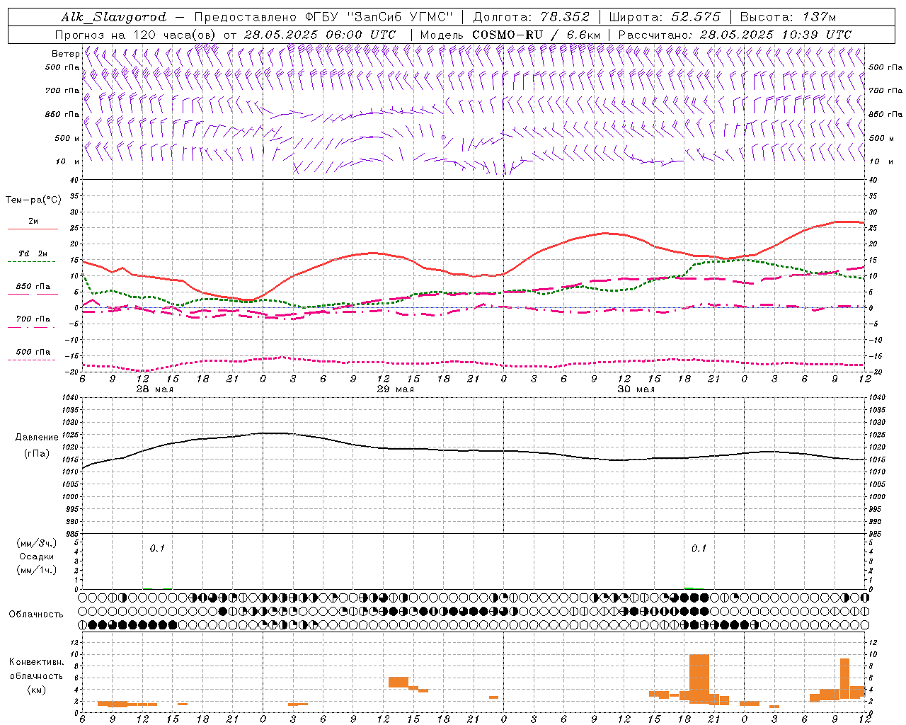906x725 pixels.
Task: Click the (мм/1ч.) precipitation unit label
Action: [37, 570]
